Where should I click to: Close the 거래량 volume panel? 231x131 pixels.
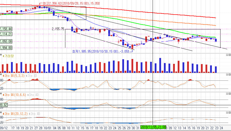tap(229, 55)
